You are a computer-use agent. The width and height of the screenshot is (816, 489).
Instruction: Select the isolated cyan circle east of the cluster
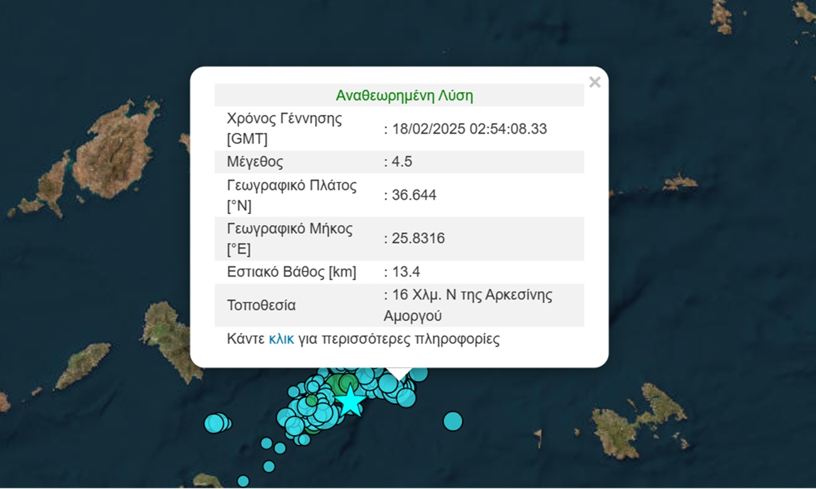point(453,420)
